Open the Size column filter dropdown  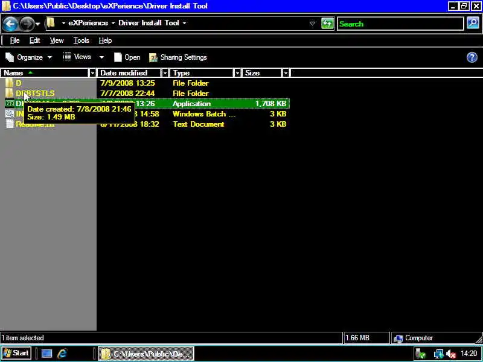click(x=286, y=73)
